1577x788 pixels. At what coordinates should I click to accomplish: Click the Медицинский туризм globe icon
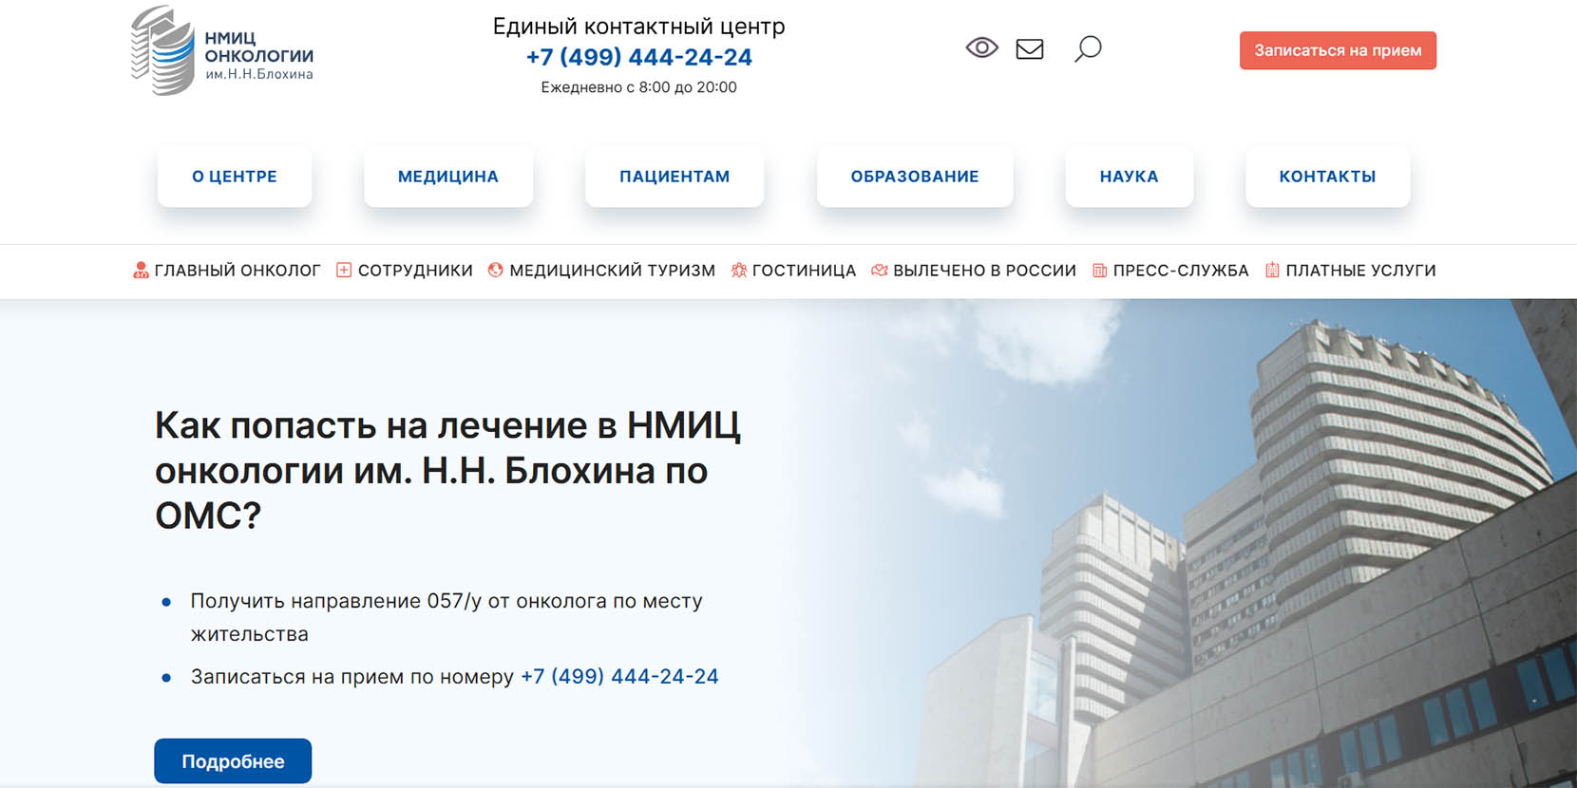coord(495,271)
